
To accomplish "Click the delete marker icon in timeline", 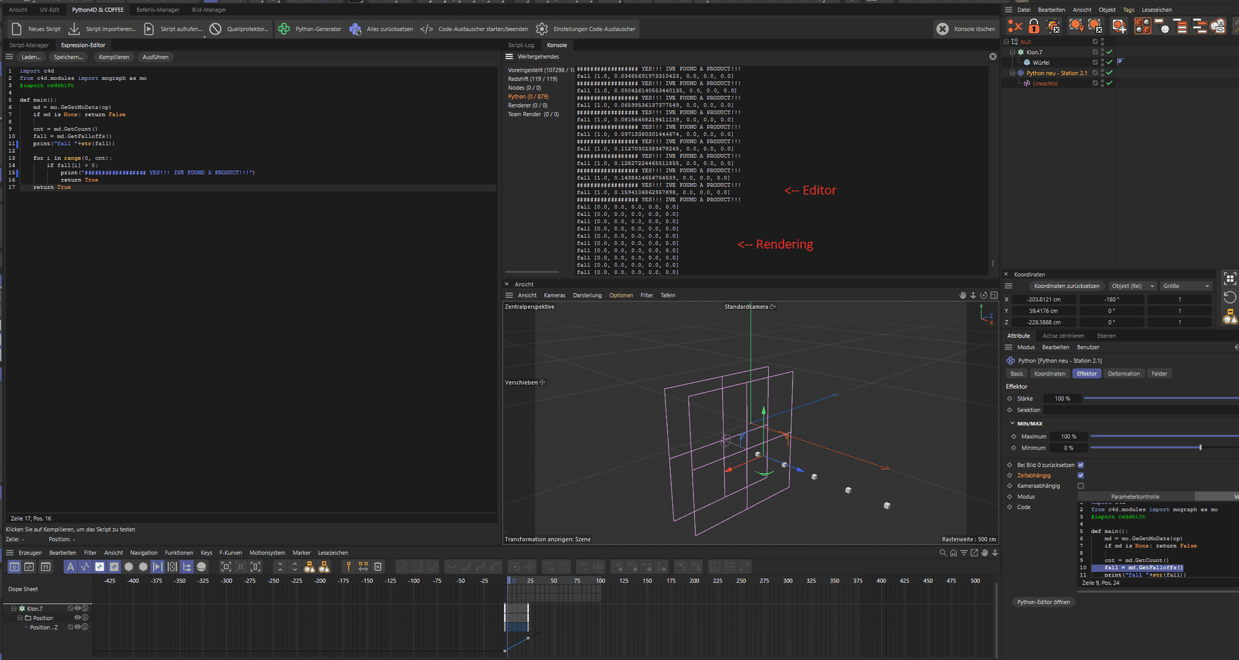I will coord(378,567).
